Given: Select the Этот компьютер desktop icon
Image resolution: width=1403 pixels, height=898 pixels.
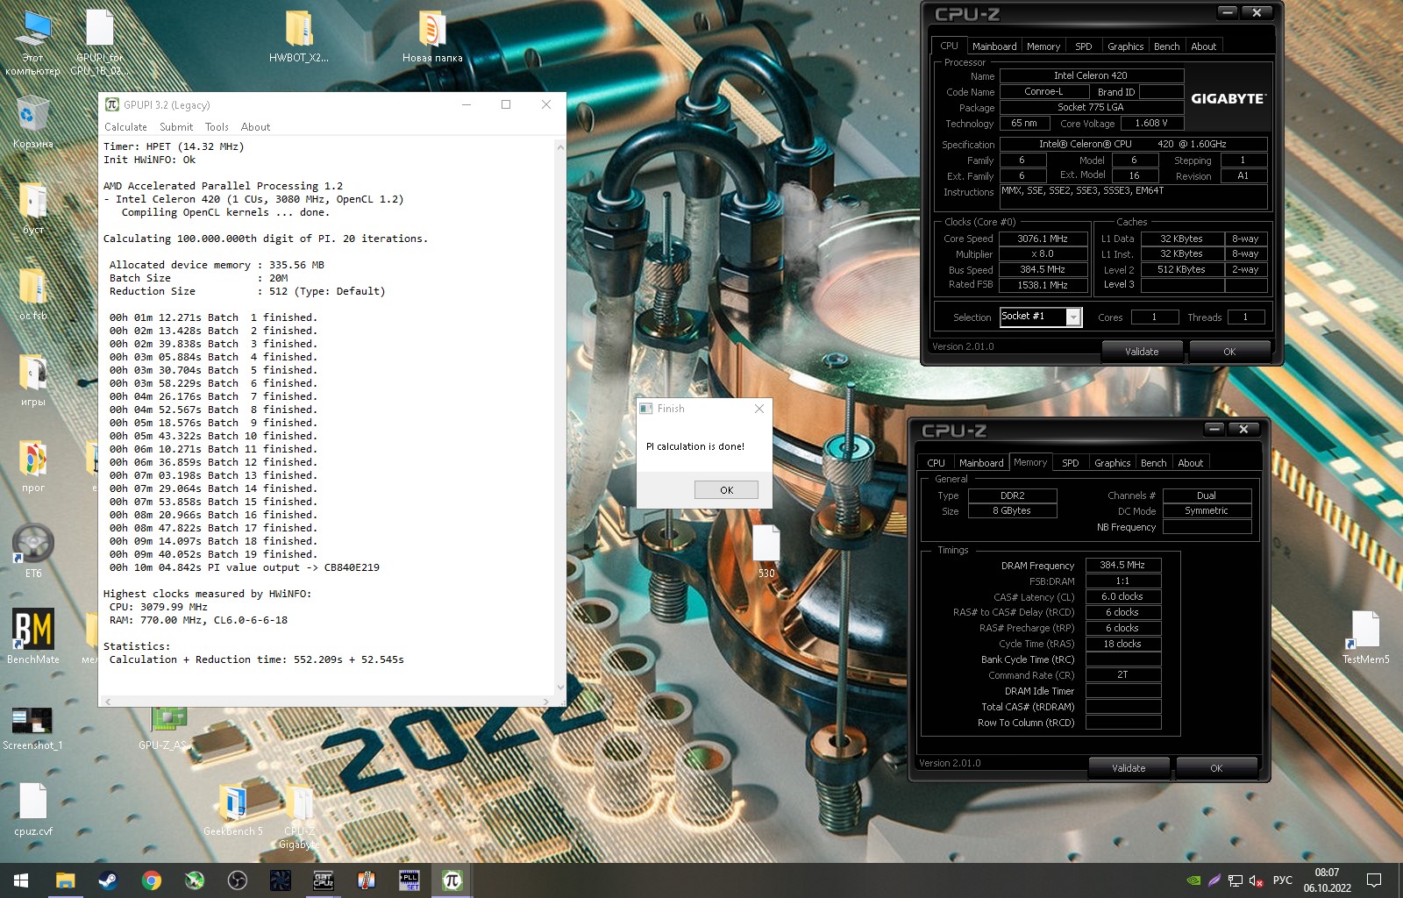Looking at the screenshot, I should 33,42.
